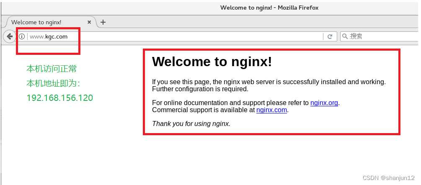Open a new tab with the plus button
Viewport: 421px width, 185px height.
pyautogui.click(x=103, y=22)
